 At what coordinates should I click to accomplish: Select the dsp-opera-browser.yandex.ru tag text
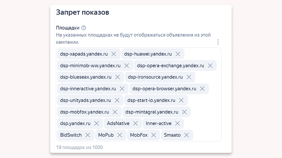pyautogui.click(x=164, y=89)
